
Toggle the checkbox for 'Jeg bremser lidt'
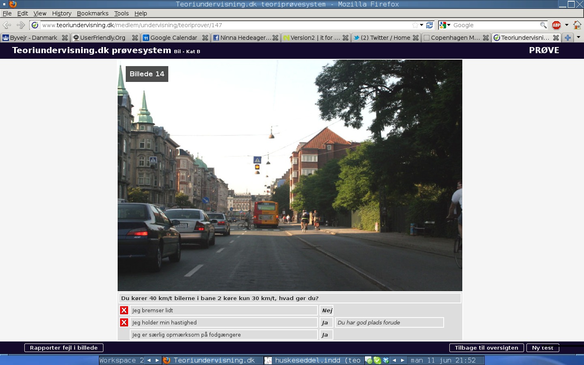(x=124, y=310)
